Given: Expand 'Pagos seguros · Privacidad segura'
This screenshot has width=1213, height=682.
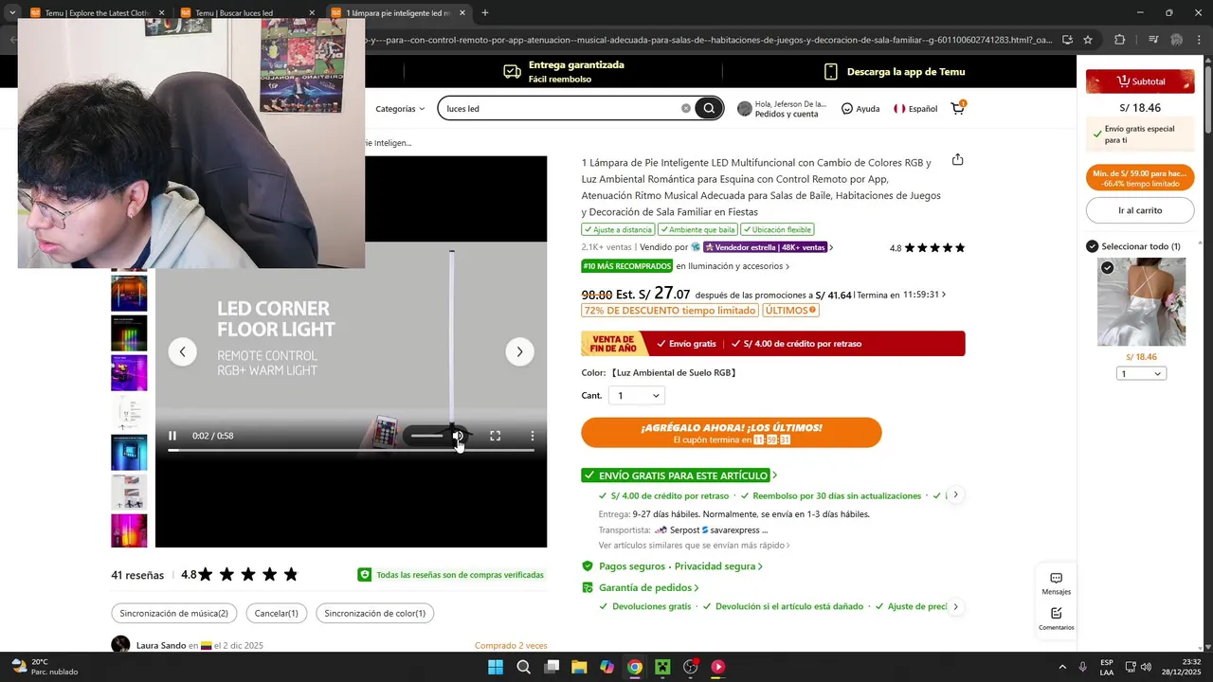Looking at the screenshot, I should pos(674,566).
